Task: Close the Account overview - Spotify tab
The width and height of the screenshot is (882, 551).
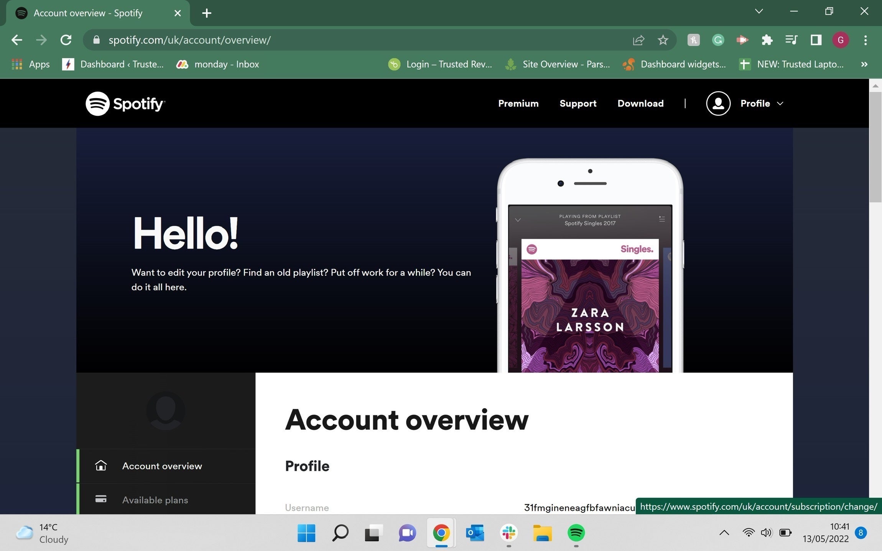Action: pos(178,13)
